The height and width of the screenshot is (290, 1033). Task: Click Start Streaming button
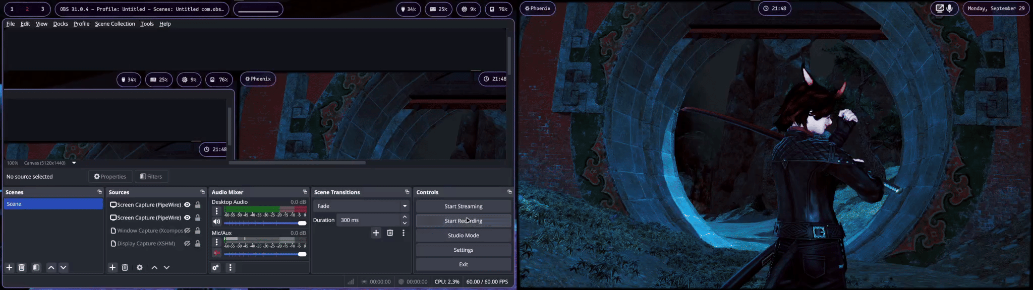463,206
